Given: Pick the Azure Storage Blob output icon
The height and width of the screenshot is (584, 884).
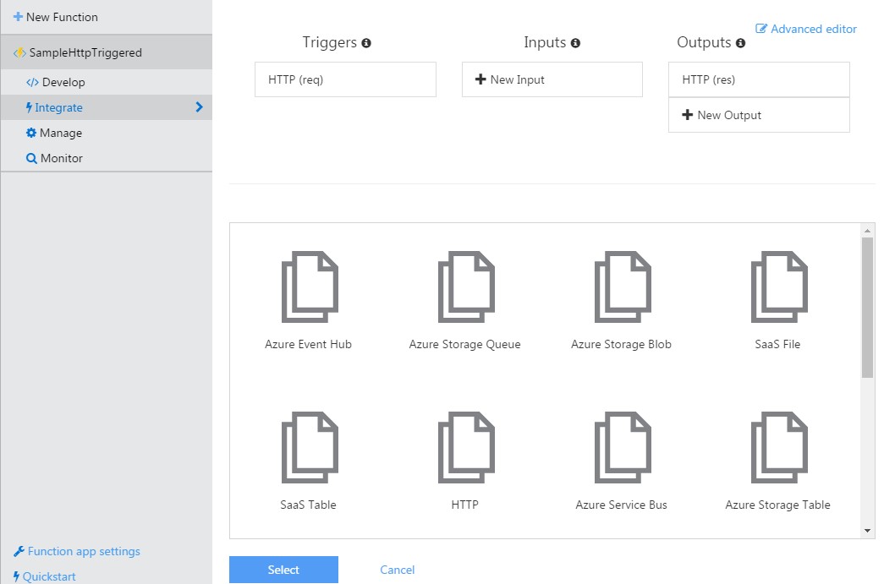Looking at the screenshot, I should point(623,287).
